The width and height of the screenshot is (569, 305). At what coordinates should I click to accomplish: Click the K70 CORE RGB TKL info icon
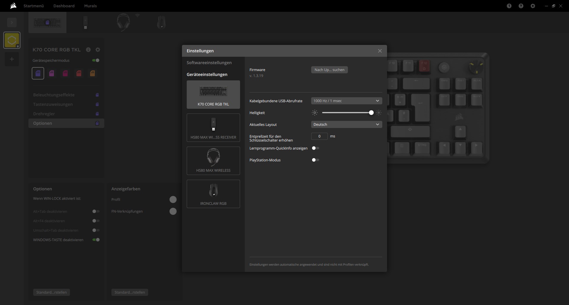(x=88, y=50)
